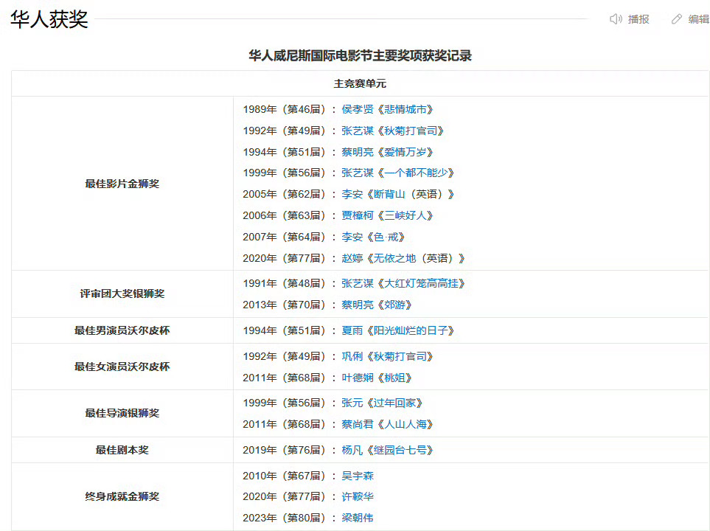Open 李安 link in the 2007 row
Screen dimensions: 710x531
point(352,237)
